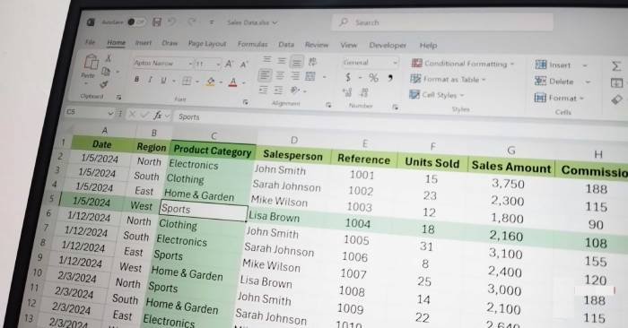Expand Conditional Formatting menu

[x=463, y=64]
